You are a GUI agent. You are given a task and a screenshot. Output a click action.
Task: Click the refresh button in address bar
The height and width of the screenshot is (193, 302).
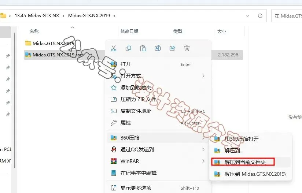tap(260, 16)
